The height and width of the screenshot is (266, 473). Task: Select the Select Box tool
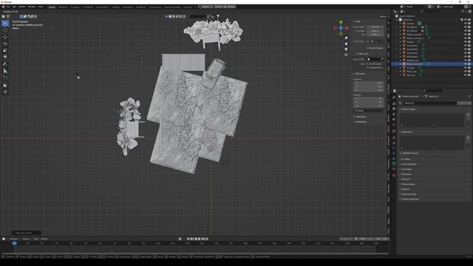pyautogui.click(x=5, y=23)
